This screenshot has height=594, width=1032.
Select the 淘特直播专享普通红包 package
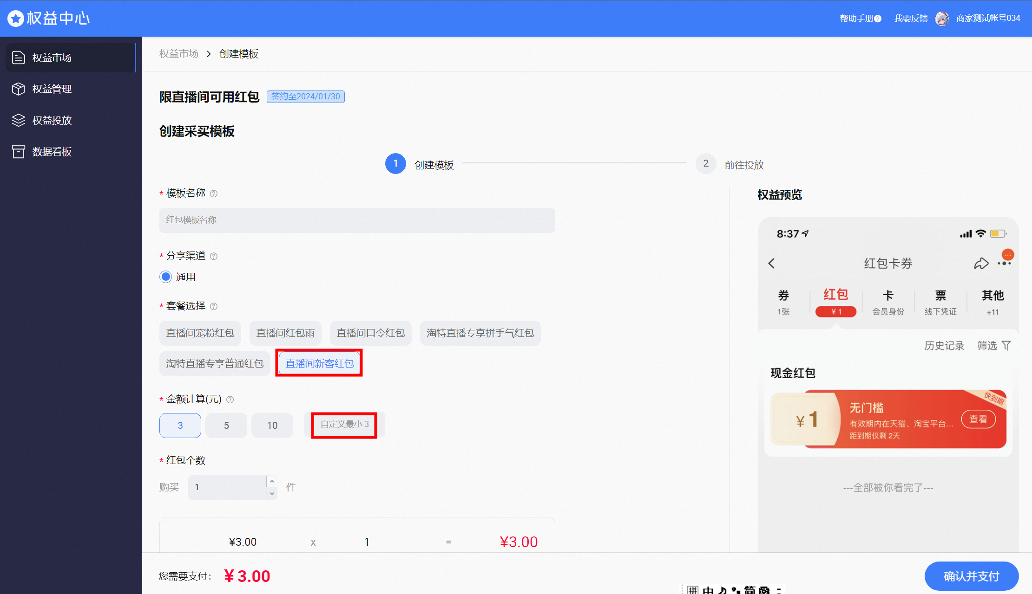click(x=215, y=364)
